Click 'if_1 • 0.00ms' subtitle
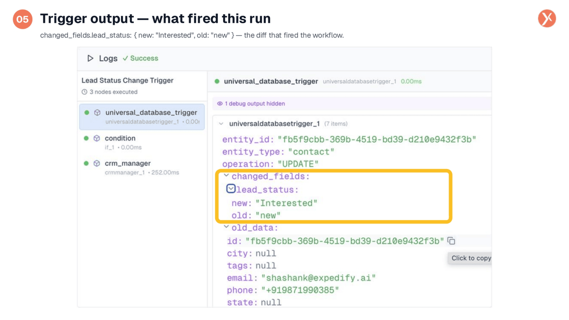 tap(123, 147)
